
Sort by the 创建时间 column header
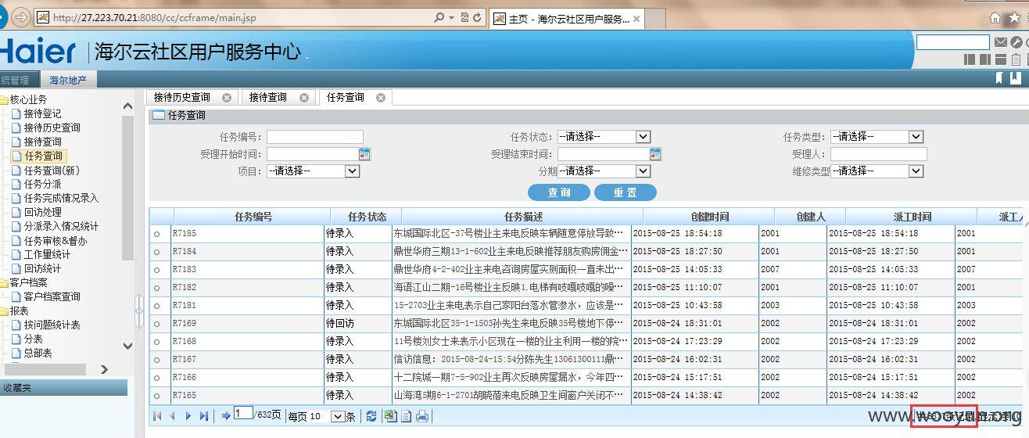(x=709, y=217)
